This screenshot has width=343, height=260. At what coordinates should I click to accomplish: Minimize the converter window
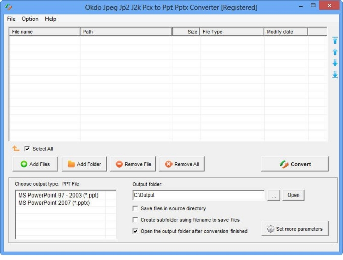[x=301, y=6]
